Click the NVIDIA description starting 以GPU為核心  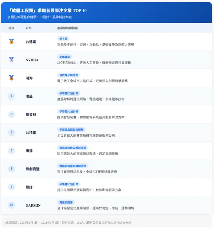pos(94,63)
